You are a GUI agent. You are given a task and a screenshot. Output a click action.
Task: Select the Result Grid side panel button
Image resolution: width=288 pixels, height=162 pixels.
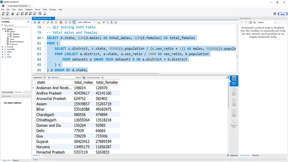point(234,81)
